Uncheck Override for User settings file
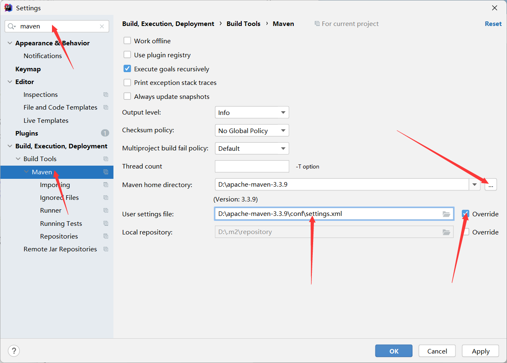 pos(465,214)
